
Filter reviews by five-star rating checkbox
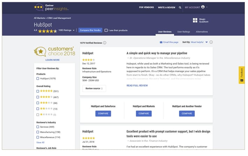pyautogui.click(x=38, y=91)
